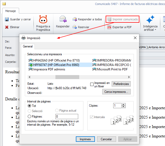Click the Pàgines number input field
The image size is (165, 146).
(x=67, y=117)
